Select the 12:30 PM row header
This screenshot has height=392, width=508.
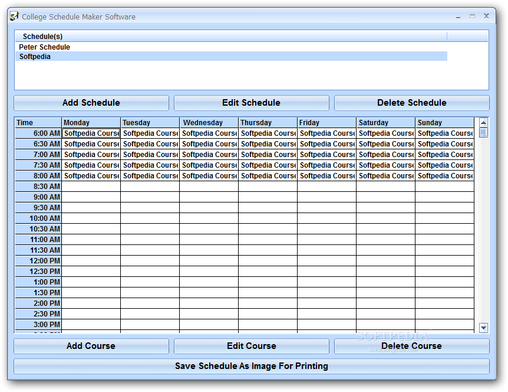click(x=38, y=272)
